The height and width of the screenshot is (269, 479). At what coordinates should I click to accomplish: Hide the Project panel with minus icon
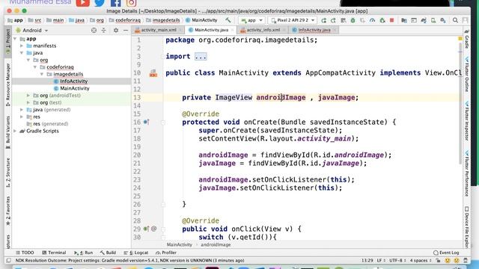coord(126,30)
